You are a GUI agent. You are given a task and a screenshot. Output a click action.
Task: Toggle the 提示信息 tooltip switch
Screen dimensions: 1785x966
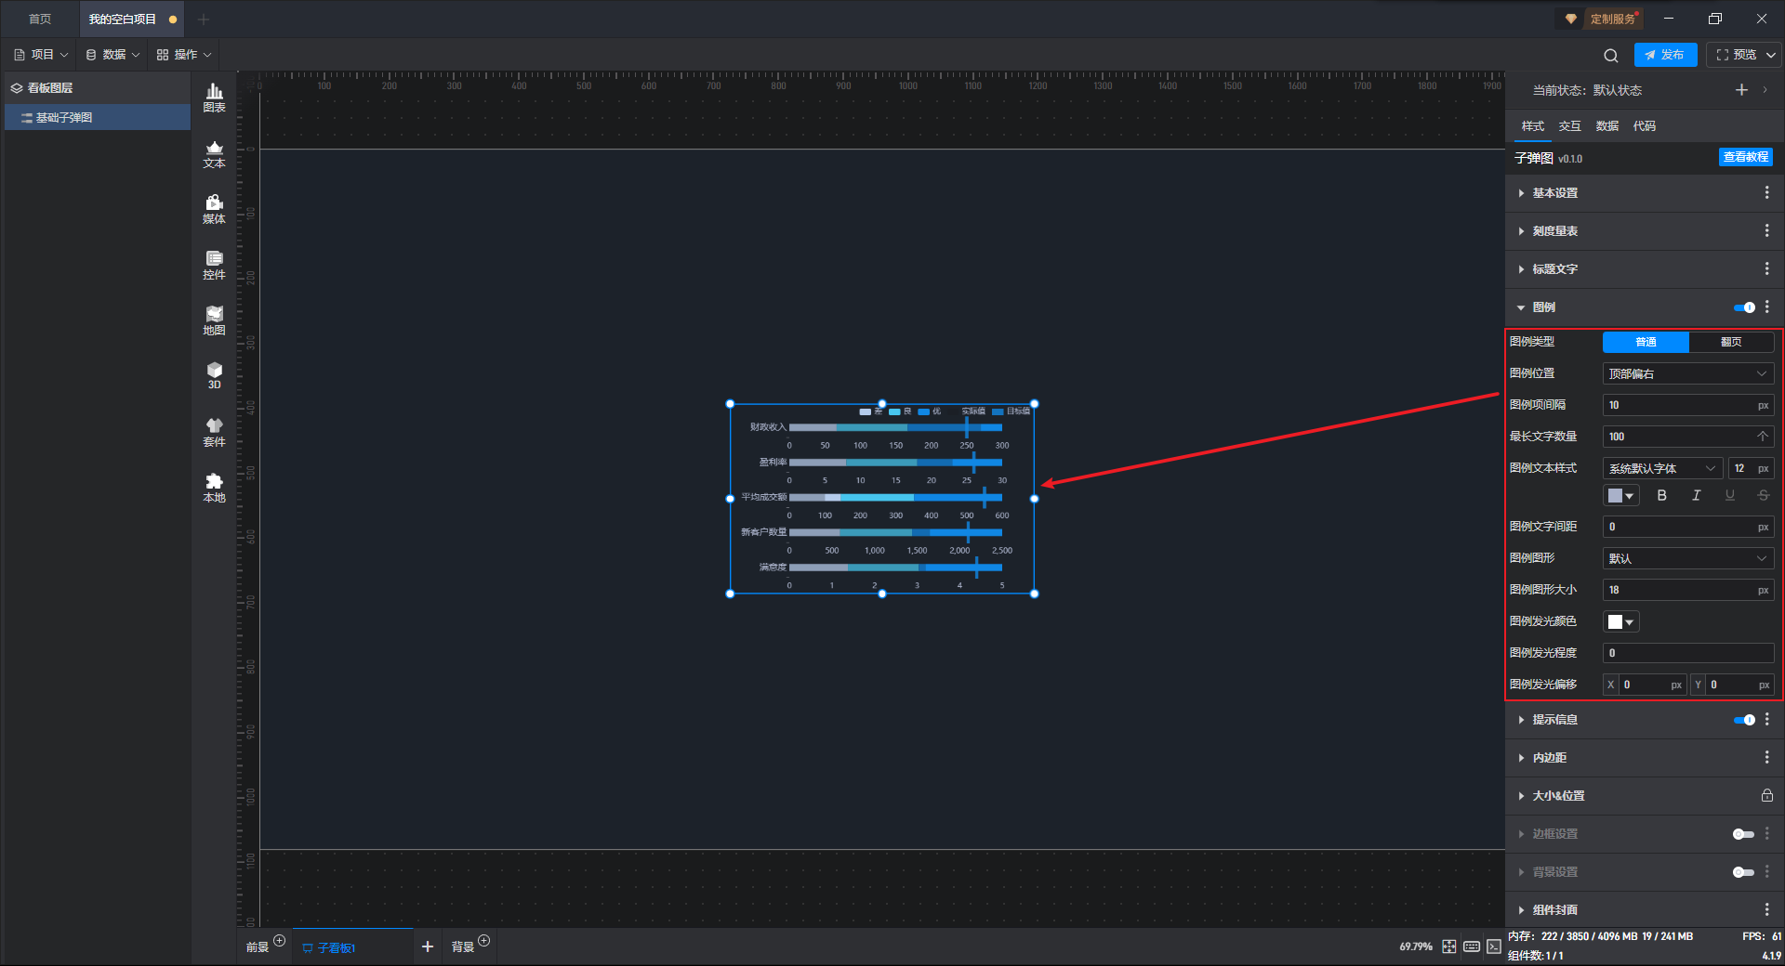[x=1744, y=720]
